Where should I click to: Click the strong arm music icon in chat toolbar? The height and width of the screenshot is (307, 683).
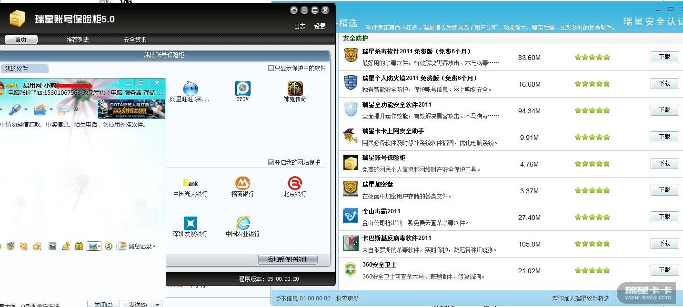pos(66,246)
